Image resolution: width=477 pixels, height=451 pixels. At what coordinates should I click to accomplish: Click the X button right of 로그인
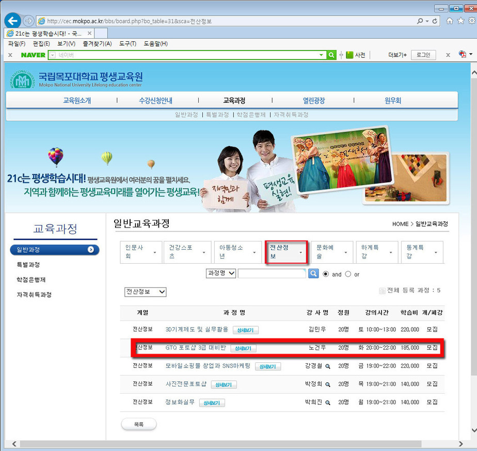coord(448,55)
